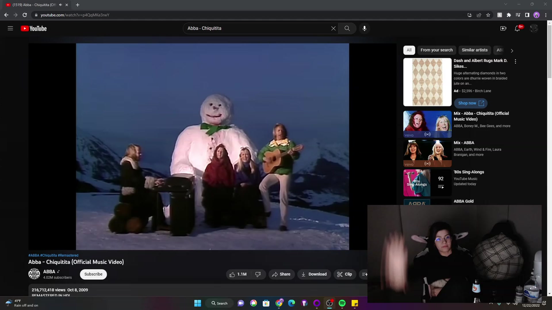The width and height of the screenshot is (552, 310).
Task: Open the weather widget showing 41°F
Action: point(22,303)
